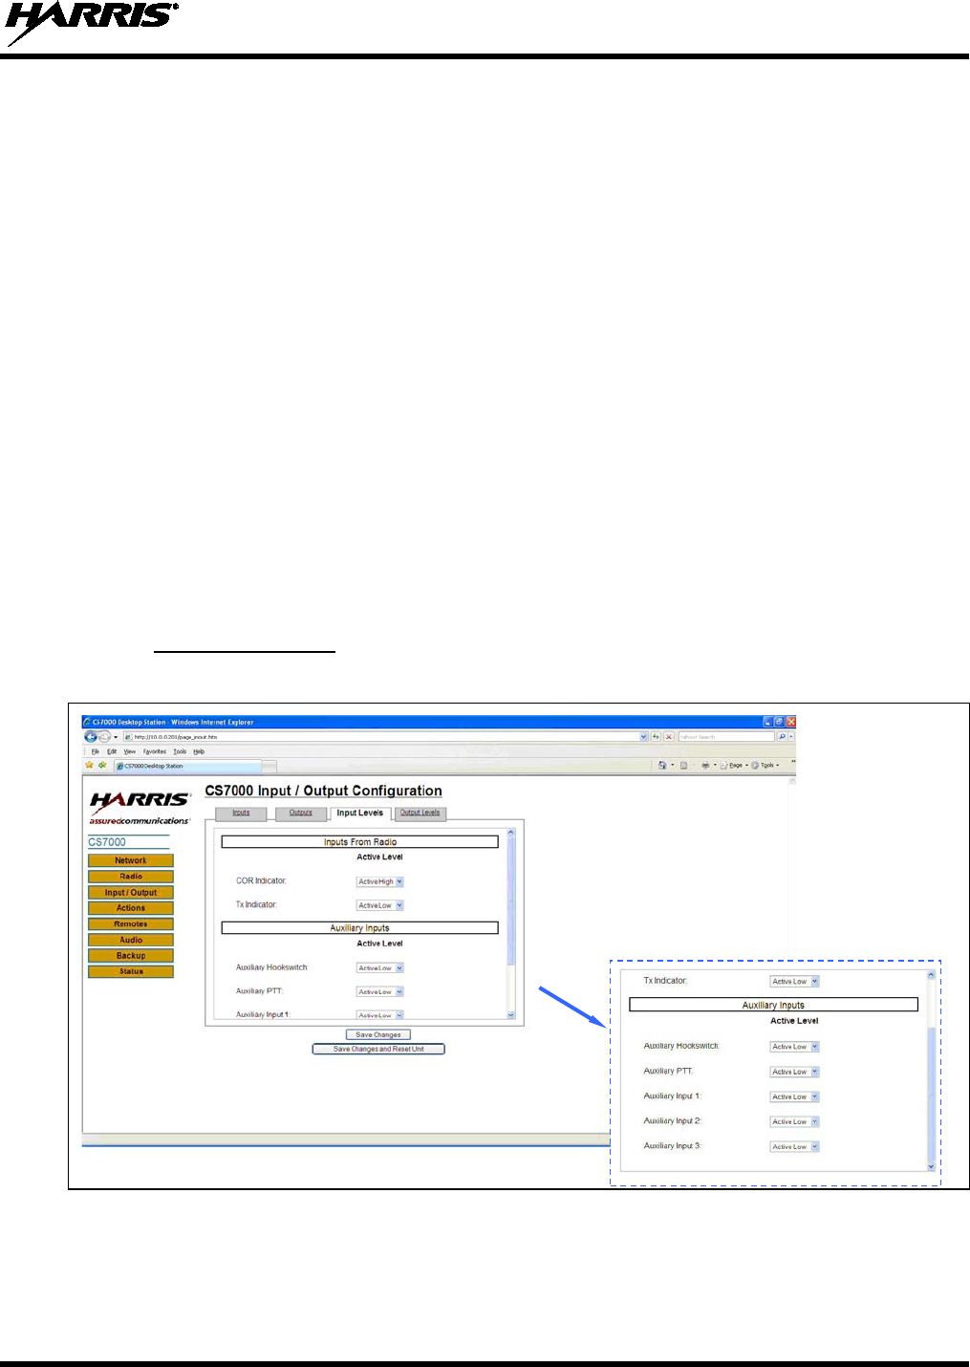Open Auxiliary Input 1 dropdown in main form
Viewport: 970px width, 1367px height.
[380, 1015]
